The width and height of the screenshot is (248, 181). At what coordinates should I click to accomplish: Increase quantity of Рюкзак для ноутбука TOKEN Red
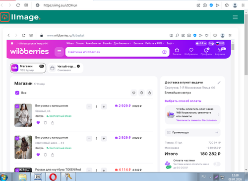pyautogui.click(x=104, y=170)
